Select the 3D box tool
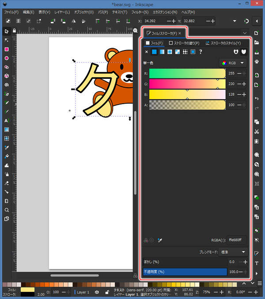This screenshot has width=265, height=299. coord(7,76)
